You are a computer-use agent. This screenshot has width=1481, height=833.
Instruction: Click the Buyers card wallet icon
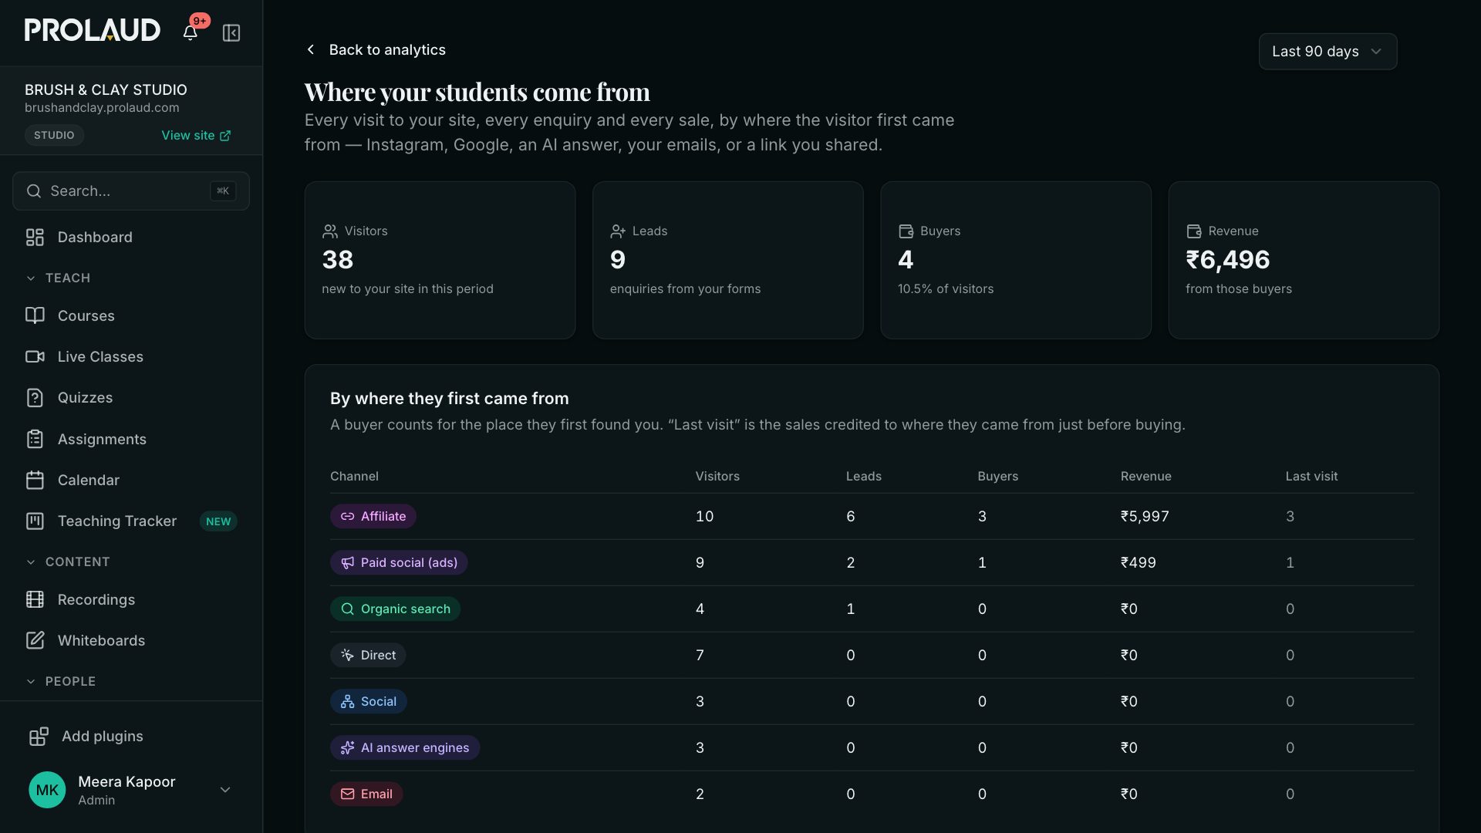pos(906,231)
